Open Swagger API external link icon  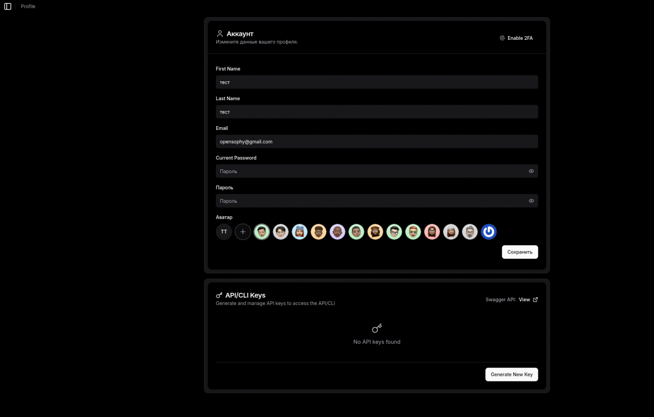click(535, 300)
